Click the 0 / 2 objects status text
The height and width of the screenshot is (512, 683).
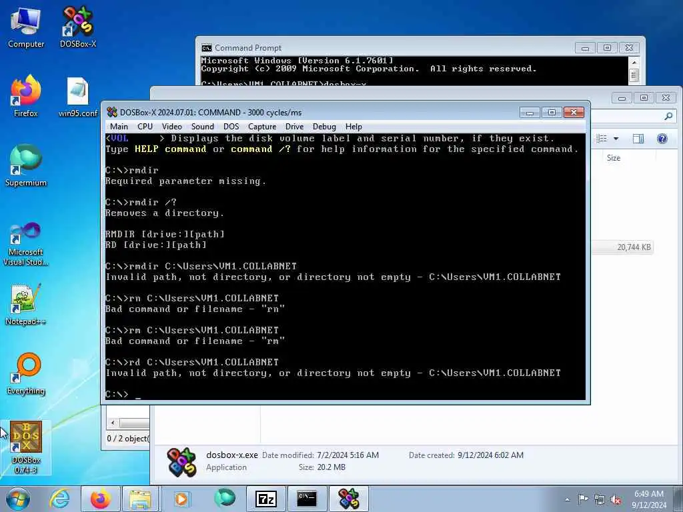tap(128, 439)
